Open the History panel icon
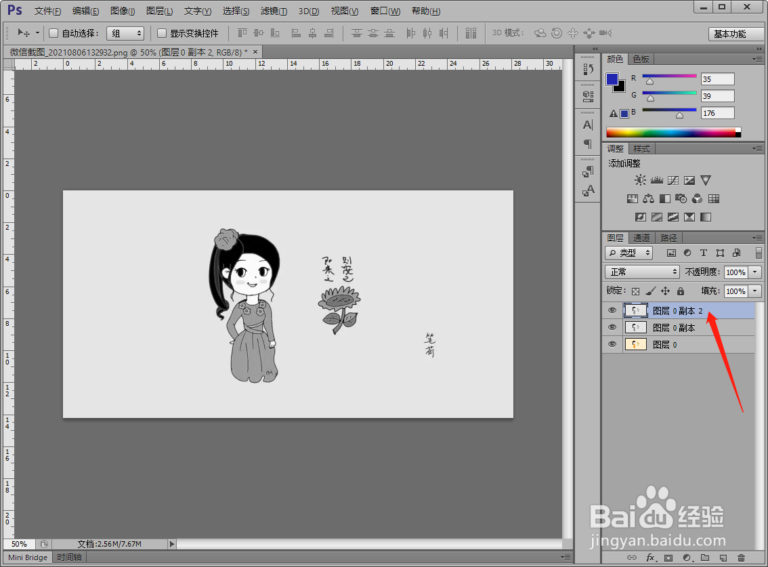The width and height of the screenshot is (768, 567). tap(588, 70)
